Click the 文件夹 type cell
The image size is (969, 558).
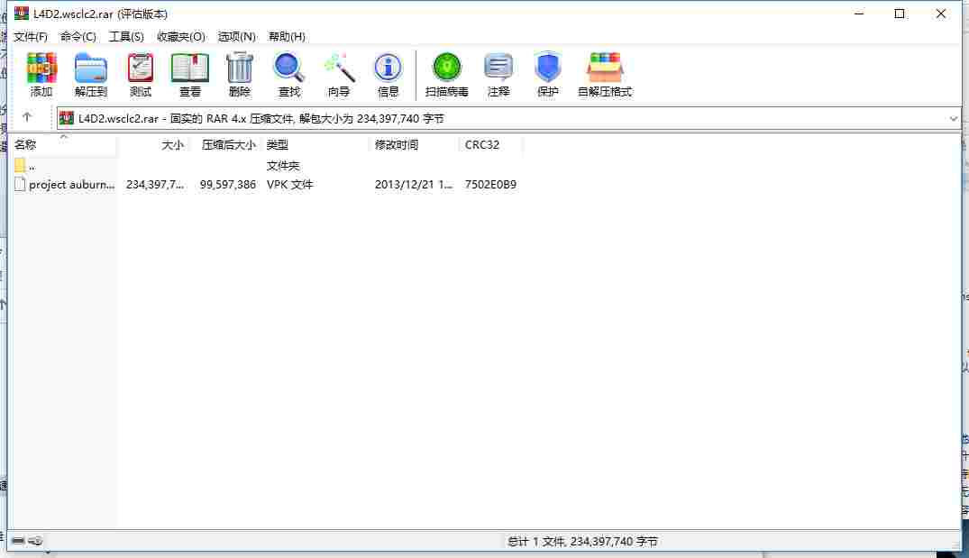pyautogui.click(x=282, y=166)
